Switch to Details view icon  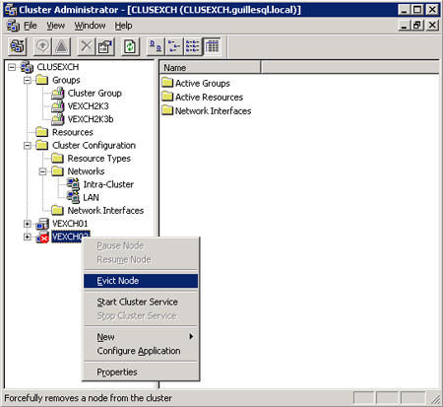(x=212, y=46)
